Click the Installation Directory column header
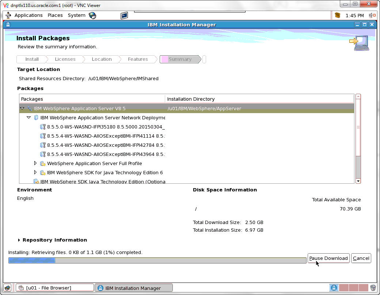The image size is (380, 295). click(259, 99)
